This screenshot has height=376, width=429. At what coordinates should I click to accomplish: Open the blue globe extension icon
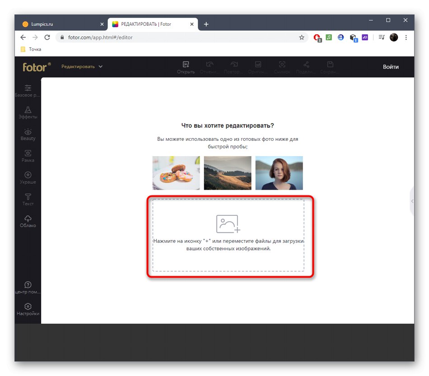pyautogui.click(x=340, y=37)
